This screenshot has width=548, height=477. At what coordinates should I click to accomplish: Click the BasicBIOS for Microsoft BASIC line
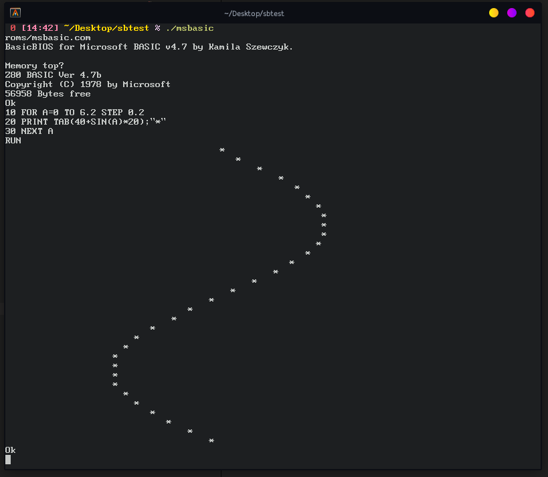coord(149,47)
